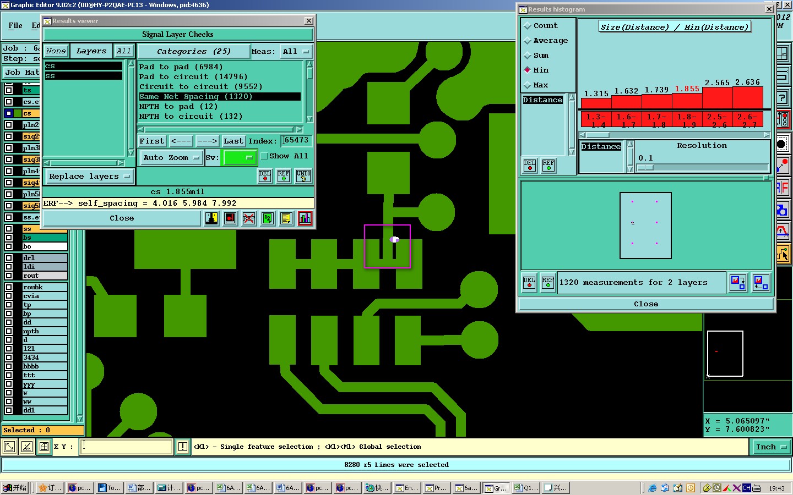Select 'Pad to circuit (14796)' category

220,77
